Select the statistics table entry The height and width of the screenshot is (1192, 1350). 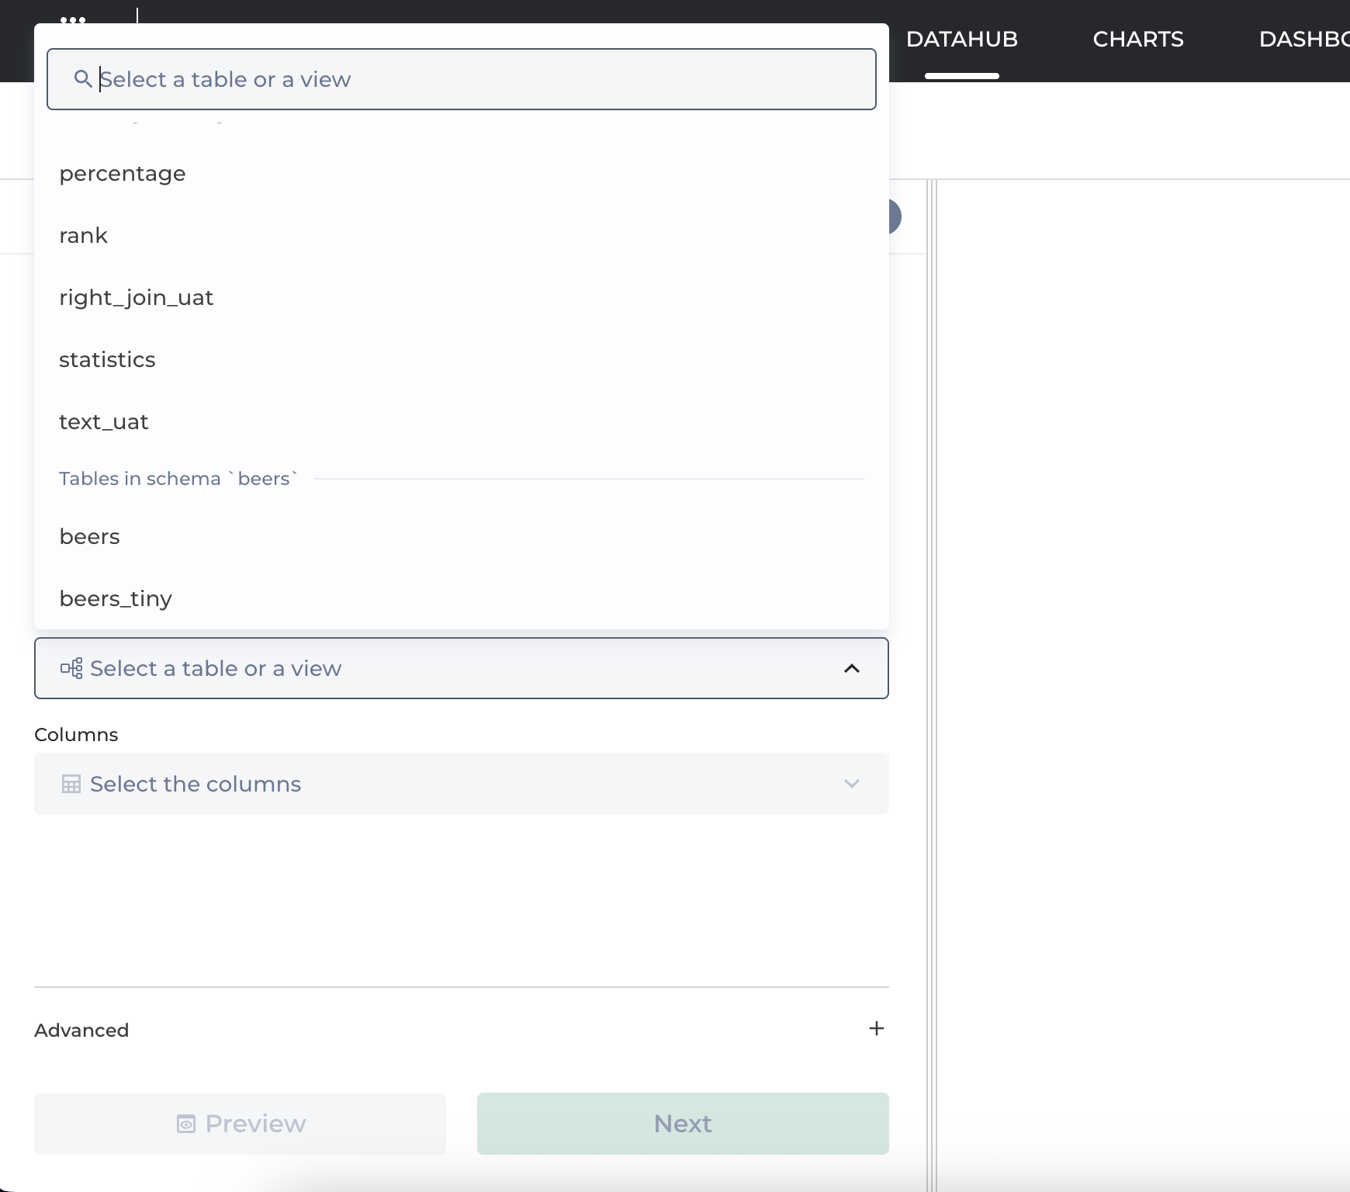tap(108, 360)
